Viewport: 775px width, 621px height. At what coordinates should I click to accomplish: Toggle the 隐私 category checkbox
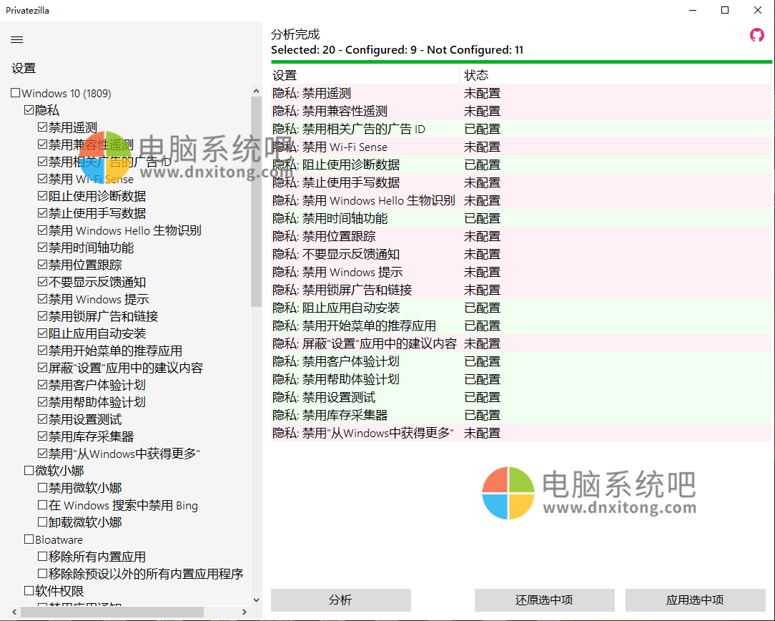pos(29,110)
